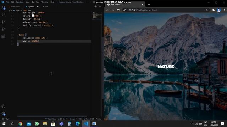The image size is (227, 127).
Task: Open a new Chrome tab
Action: pyautogui.click(x=149, y=4)
